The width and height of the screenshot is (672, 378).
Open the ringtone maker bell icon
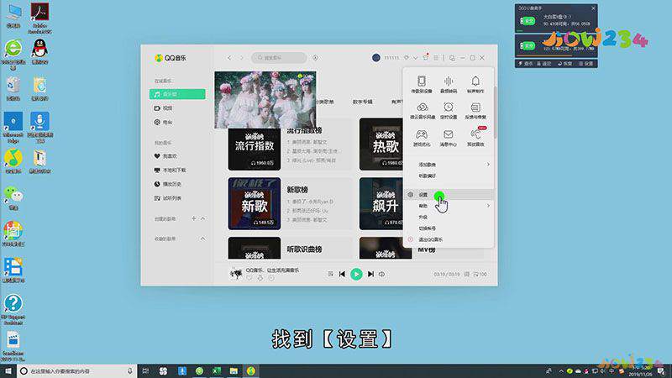point(475,84)
